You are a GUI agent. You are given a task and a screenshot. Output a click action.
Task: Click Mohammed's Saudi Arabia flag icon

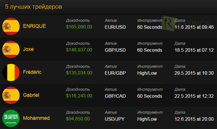pyautogui.click(x=11, y=118)
